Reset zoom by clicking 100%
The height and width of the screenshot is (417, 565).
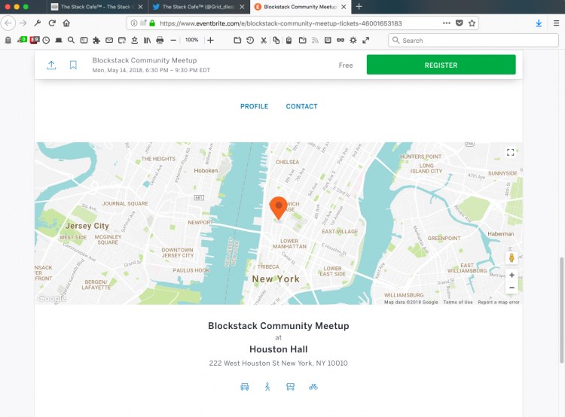191,40
